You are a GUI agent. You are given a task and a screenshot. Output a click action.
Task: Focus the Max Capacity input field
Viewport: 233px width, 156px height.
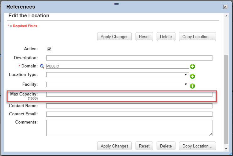click(x=129, y=94)
